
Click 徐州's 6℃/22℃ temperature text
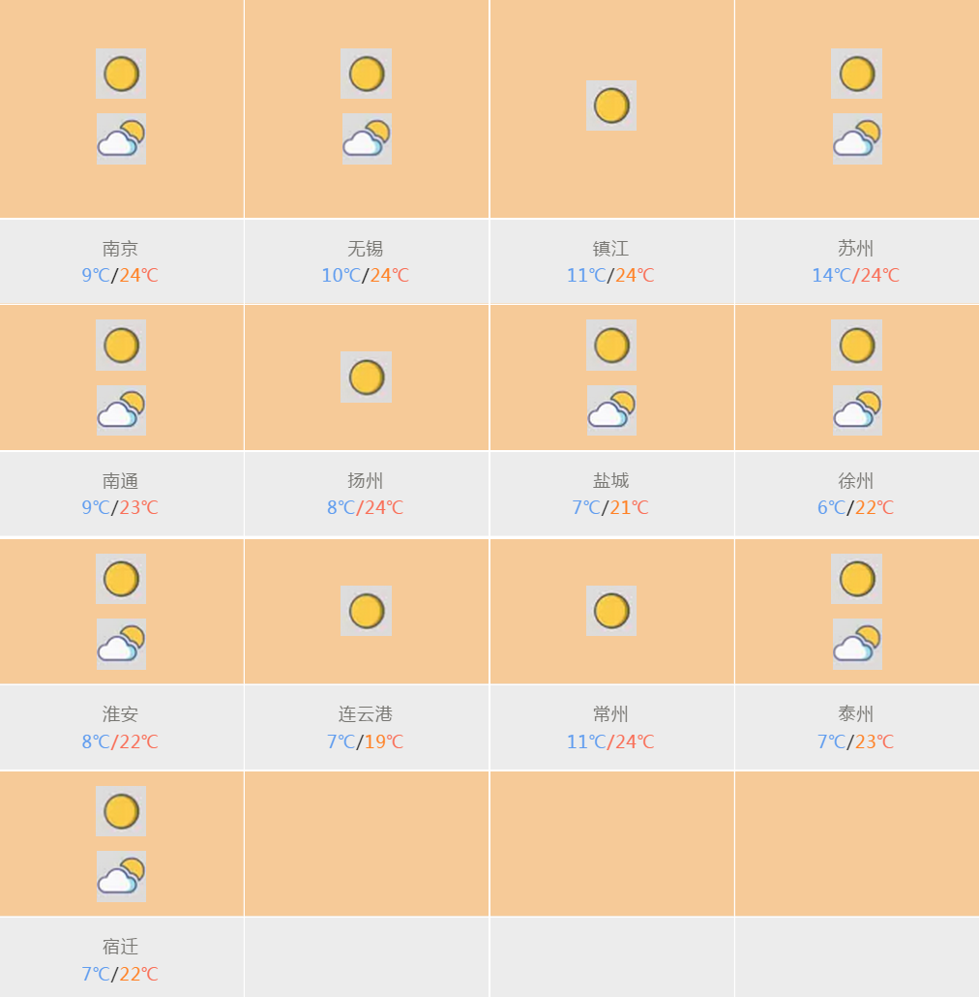tap(856, 507)
